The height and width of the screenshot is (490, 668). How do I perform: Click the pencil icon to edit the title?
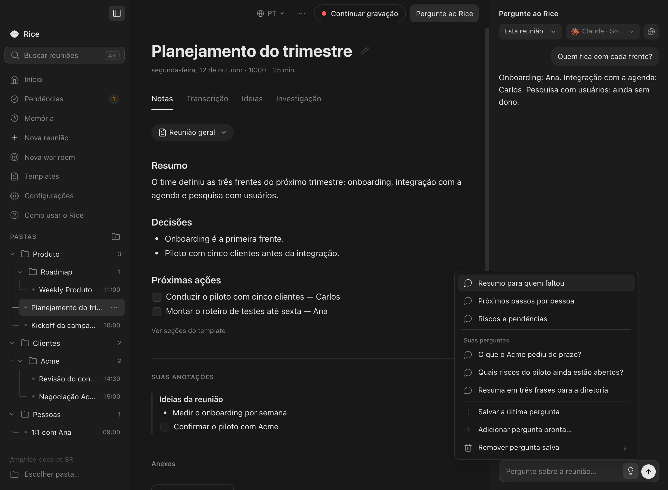(x=364, y=51)
